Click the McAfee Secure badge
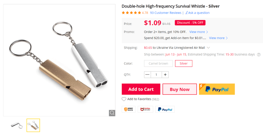263x135 pixels. (x=145, y=109)
